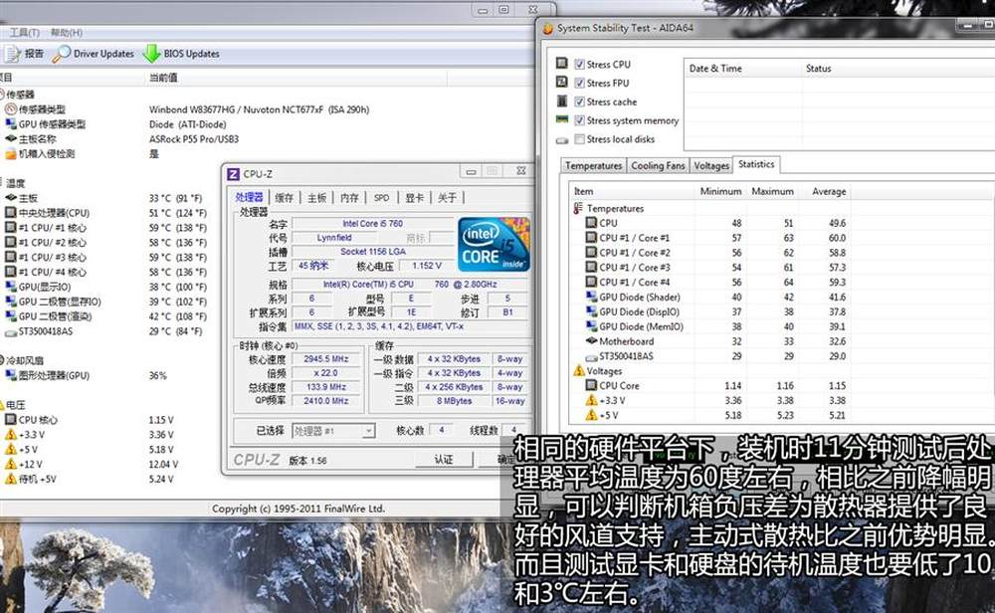Screen dimensions: 995x613
Task: Click the +12 V warning icon
Action: click(11, 464)
